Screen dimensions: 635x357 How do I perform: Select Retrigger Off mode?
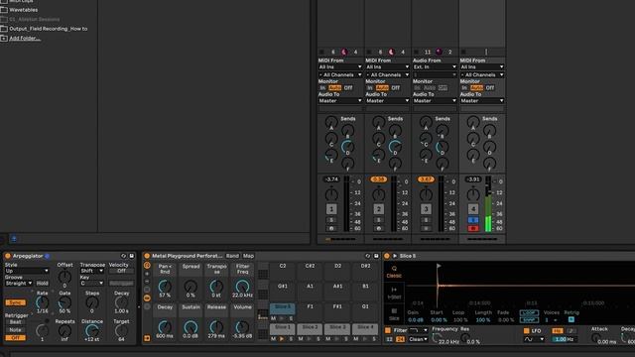pos(16,337)
